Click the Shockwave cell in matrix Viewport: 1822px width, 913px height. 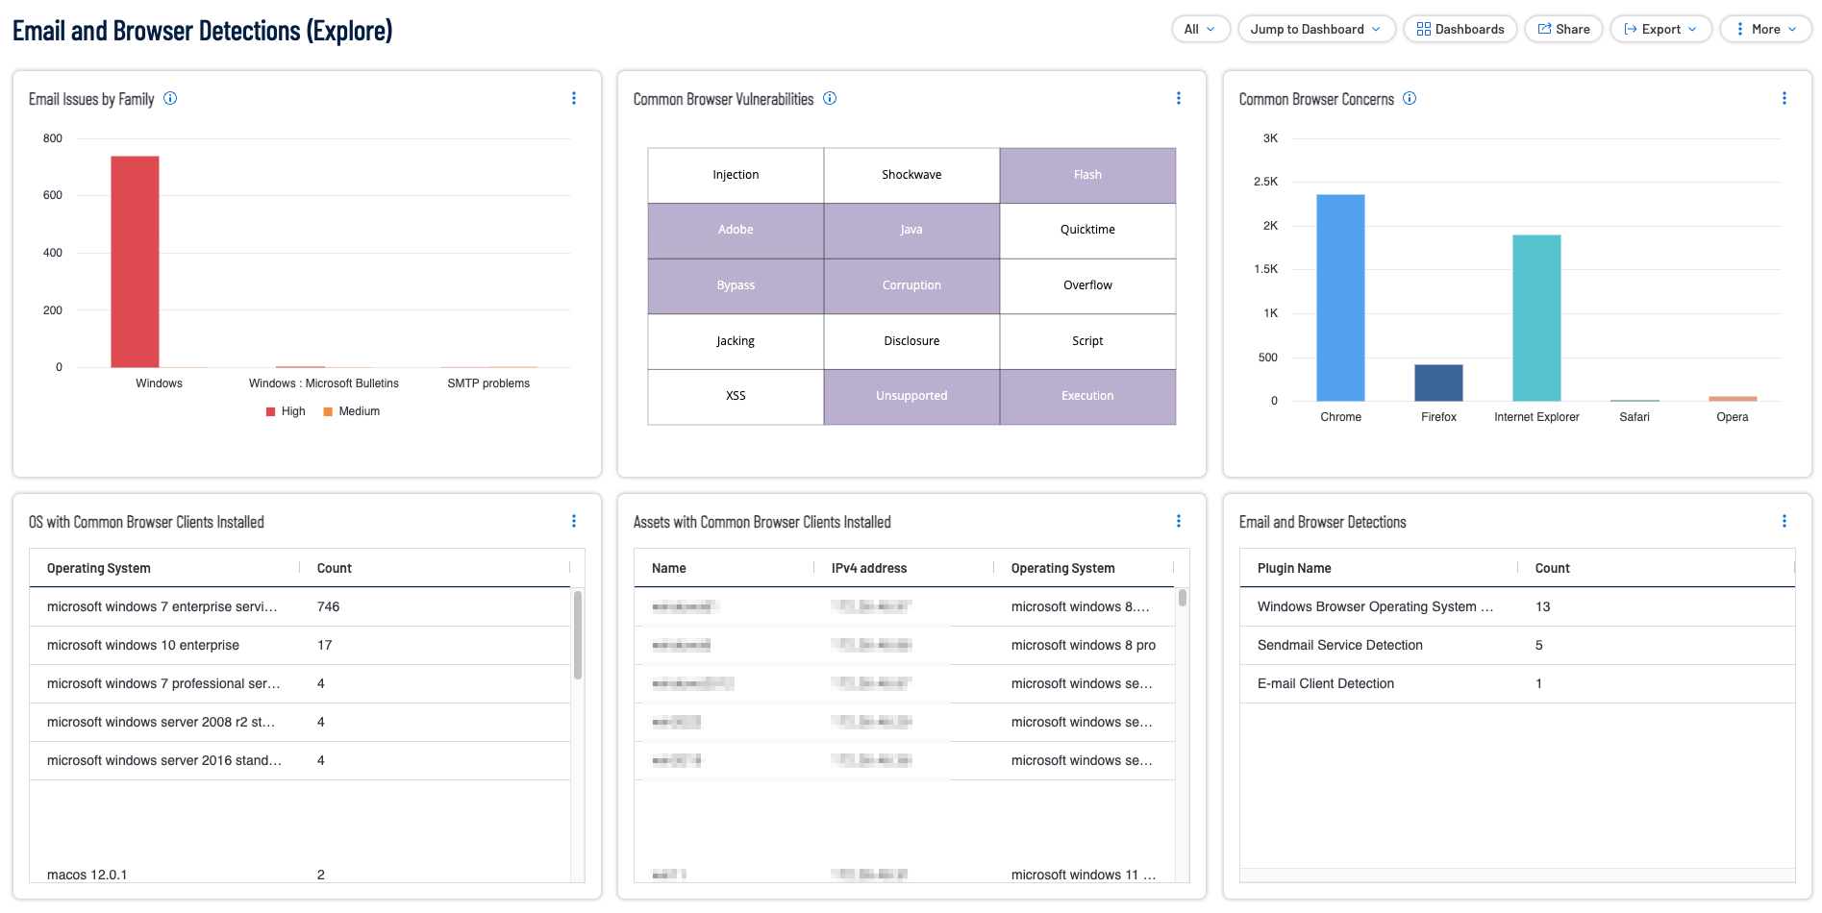point(911,175)
